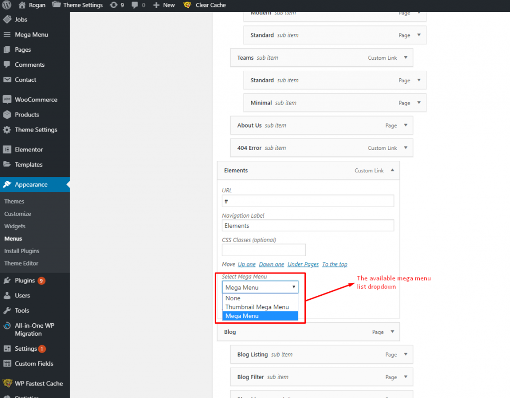Collapse the Elements menu item
The image size is (510, 398).
(392, 170)
